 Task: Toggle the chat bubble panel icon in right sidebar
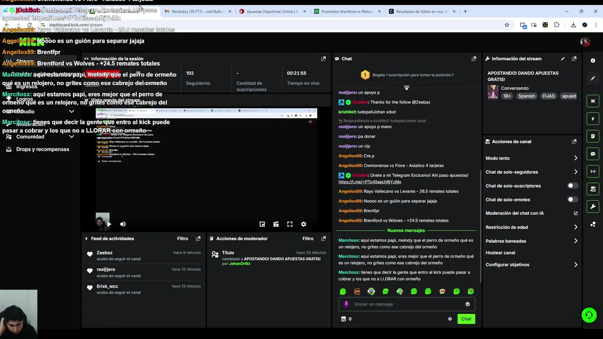point(593,154)
